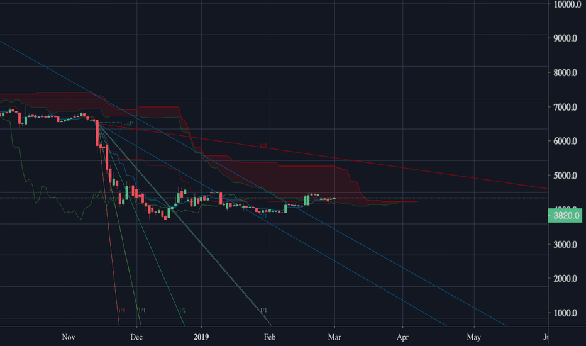Screen dimensions: 586x346
Task: Click the 7000.0 price axis label
Action: pos(565,107)
